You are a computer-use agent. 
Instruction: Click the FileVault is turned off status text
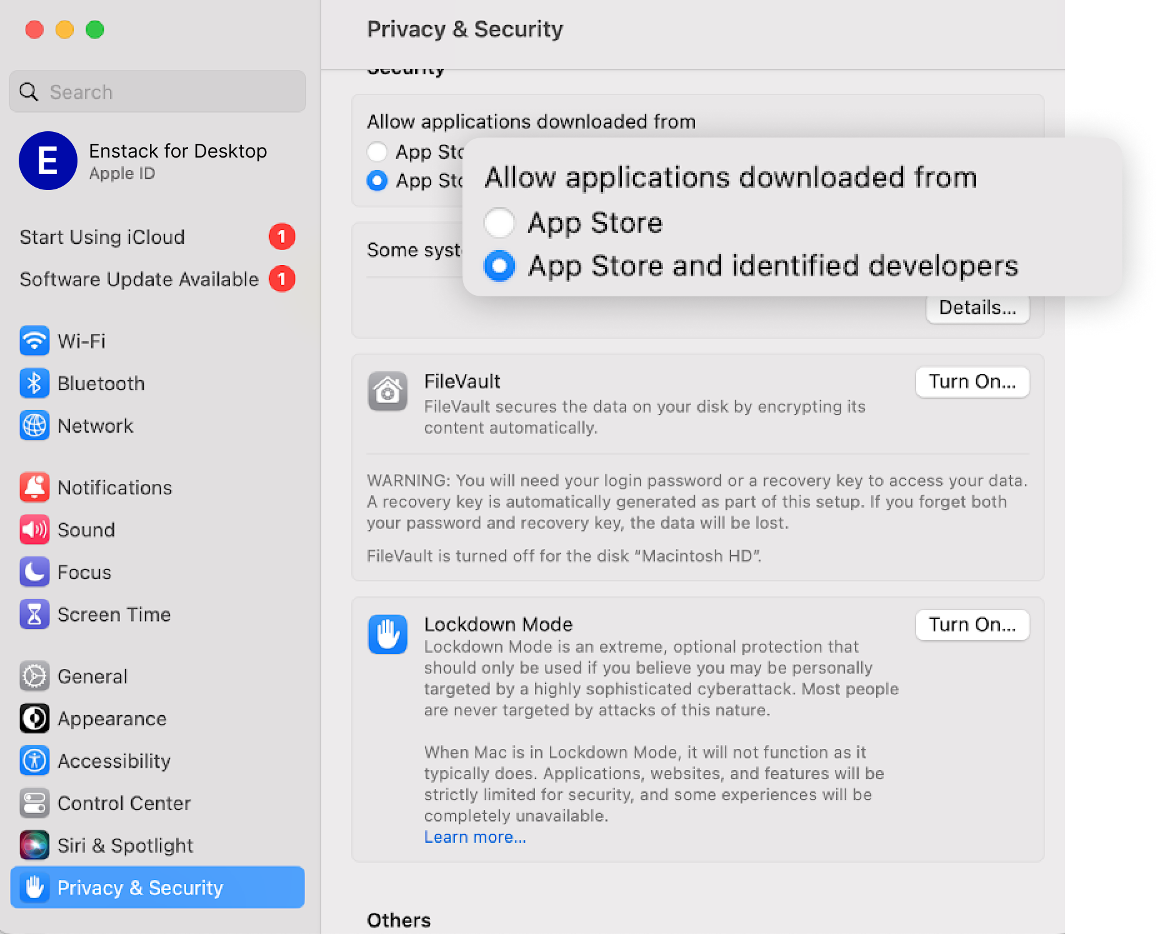(564, 556)
